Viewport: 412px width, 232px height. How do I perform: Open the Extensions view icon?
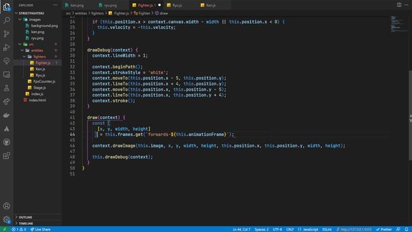6,156
